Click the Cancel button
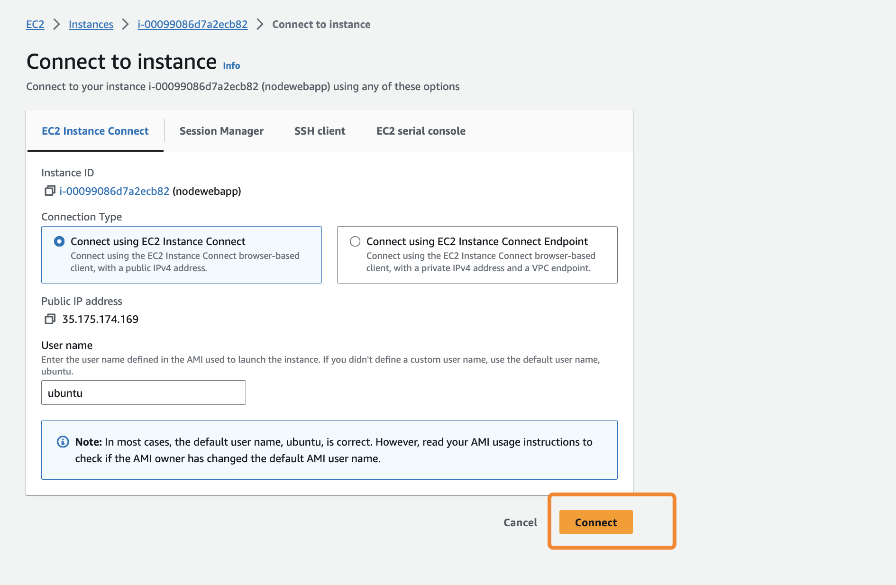 520,522
